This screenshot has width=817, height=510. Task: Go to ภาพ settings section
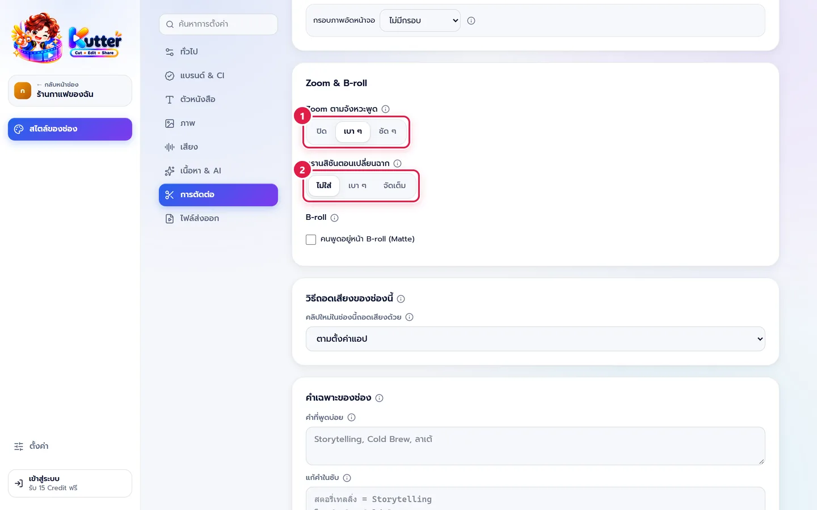pos(218,123)
